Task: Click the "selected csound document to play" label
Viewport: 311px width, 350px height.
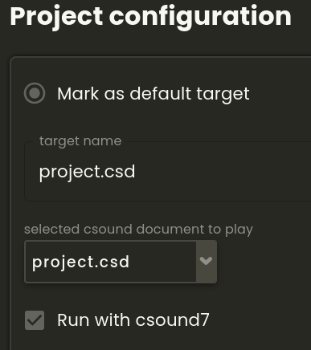Action: [138, 230]
